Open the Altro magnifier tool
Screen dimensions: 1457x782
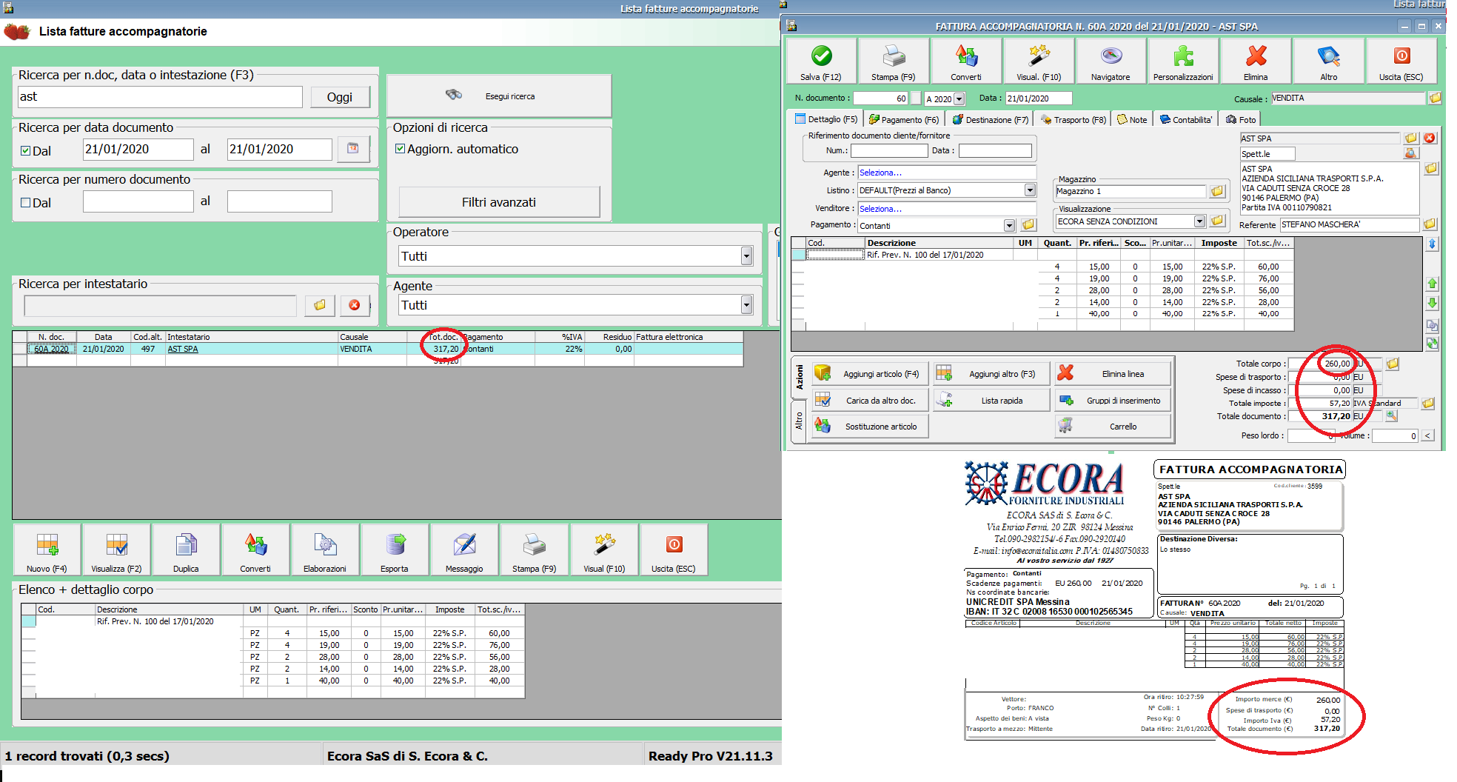[1329, 61]
